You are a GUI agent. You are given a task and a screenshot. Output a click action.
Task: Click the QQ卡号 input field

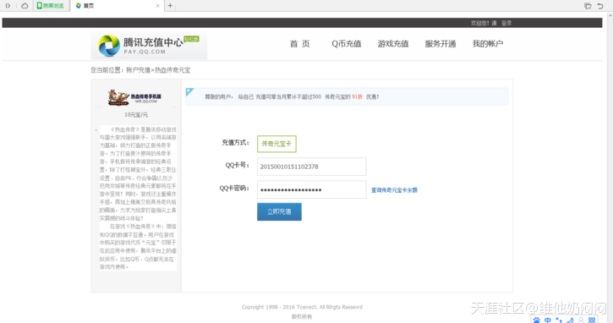[312, 167]
